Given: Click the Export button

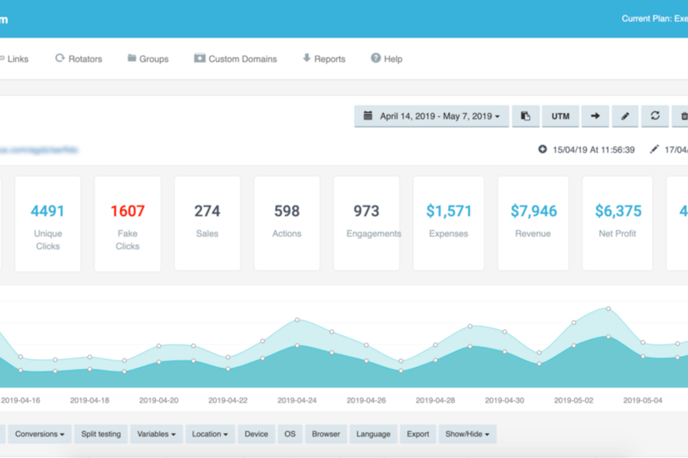Looking at the screenshot, I should [x=417, y=434].
